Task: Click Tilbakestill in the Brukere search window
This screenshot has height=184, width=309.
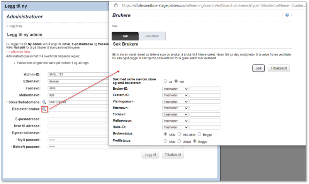Action: pos(278,69)
